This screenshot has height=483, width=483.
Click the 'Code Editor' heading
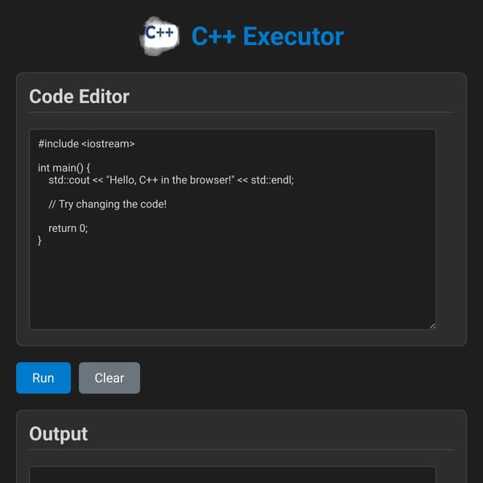point(79,97)
